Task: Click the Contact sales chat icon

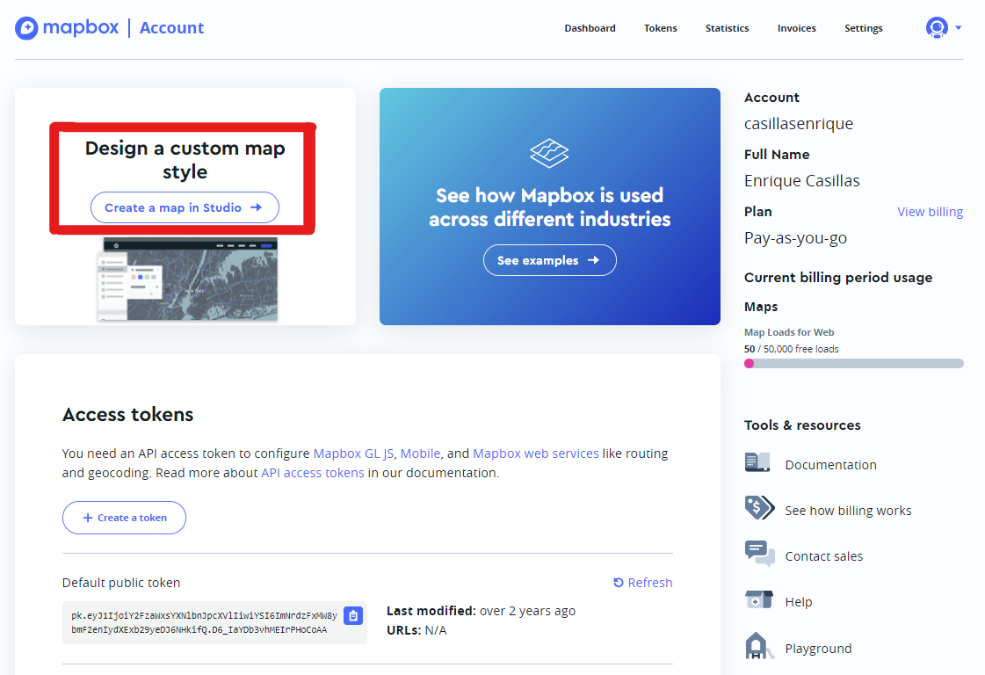Action: 758,555
